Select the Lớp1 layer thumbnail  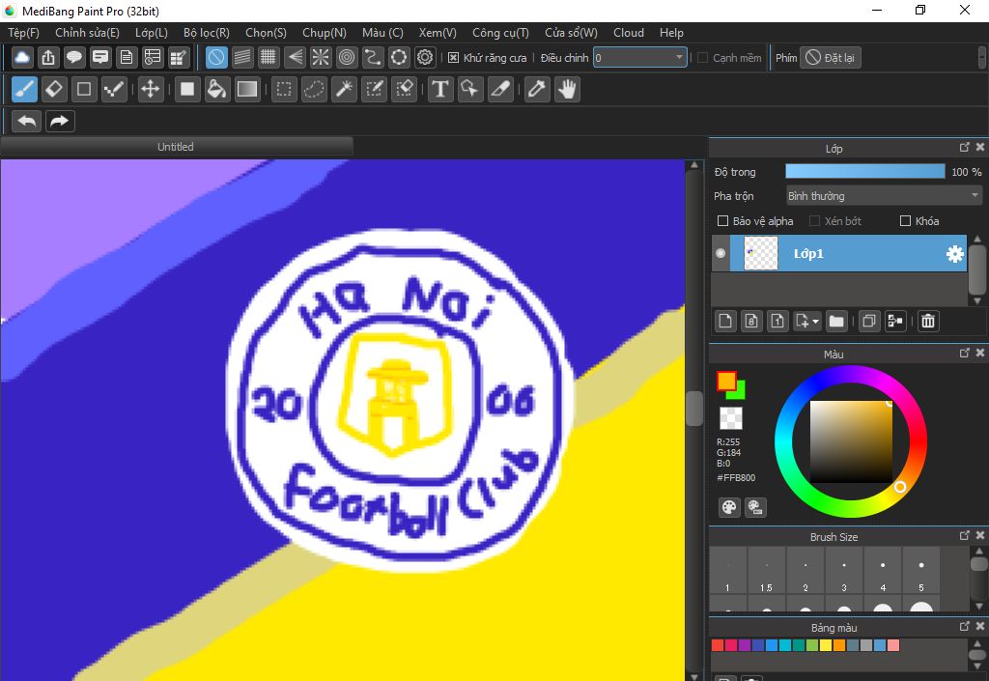pos(761,253)
